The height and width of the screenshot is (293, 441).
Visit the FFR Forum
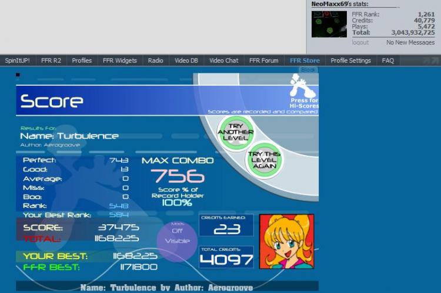(x=264, y=60)
